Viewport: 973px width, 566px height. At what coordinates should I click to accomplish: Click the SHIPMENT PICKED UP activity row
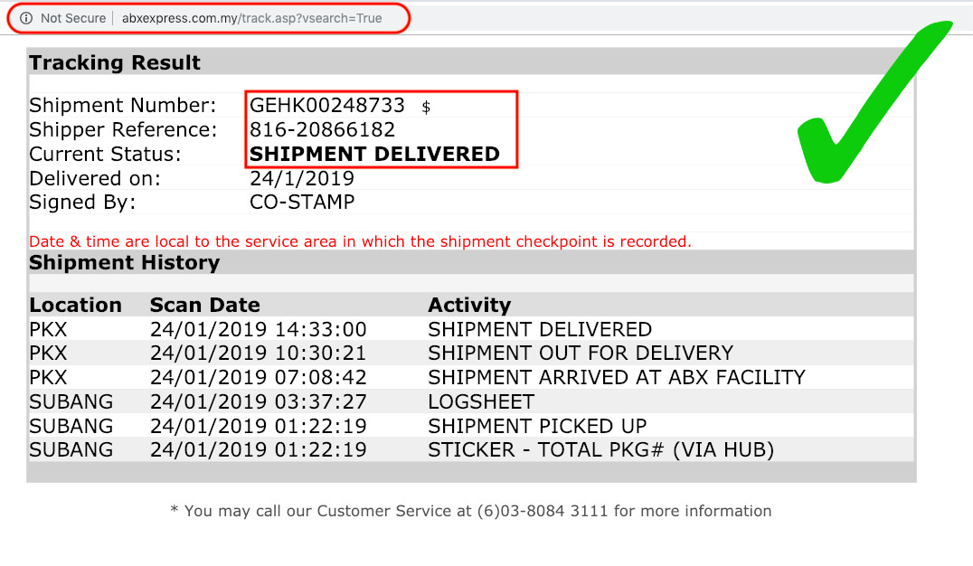pos(537,426)
